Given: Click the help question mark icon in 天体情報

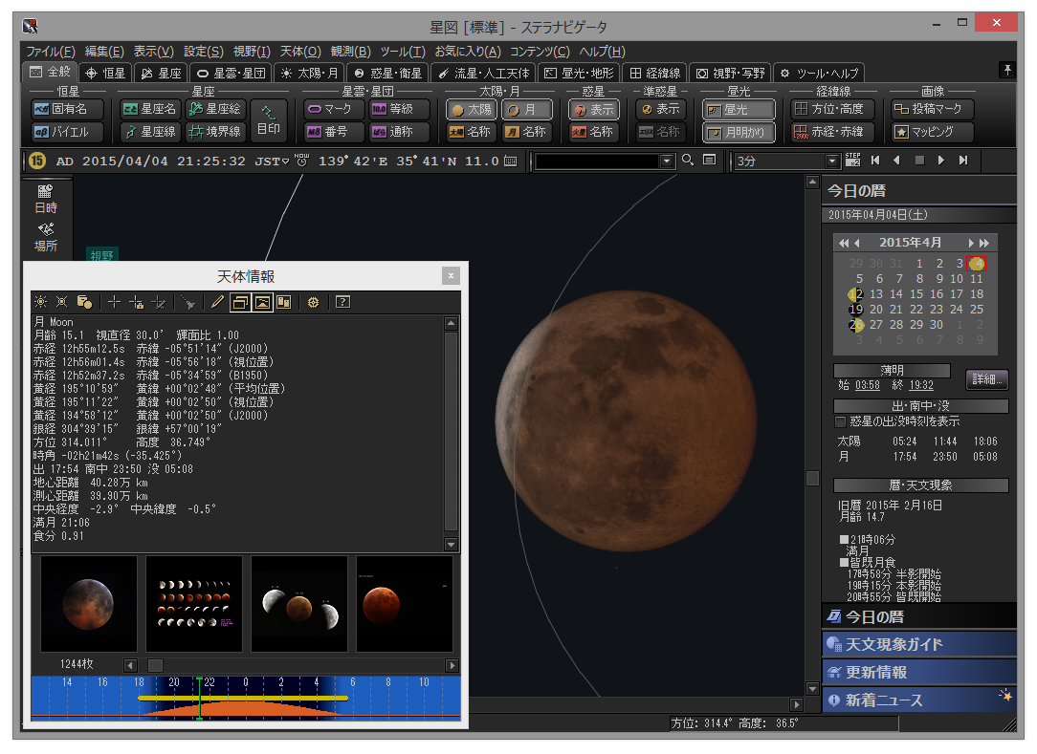Looking at the screenshot, I should pyautogui.click(x=342, y=302).
